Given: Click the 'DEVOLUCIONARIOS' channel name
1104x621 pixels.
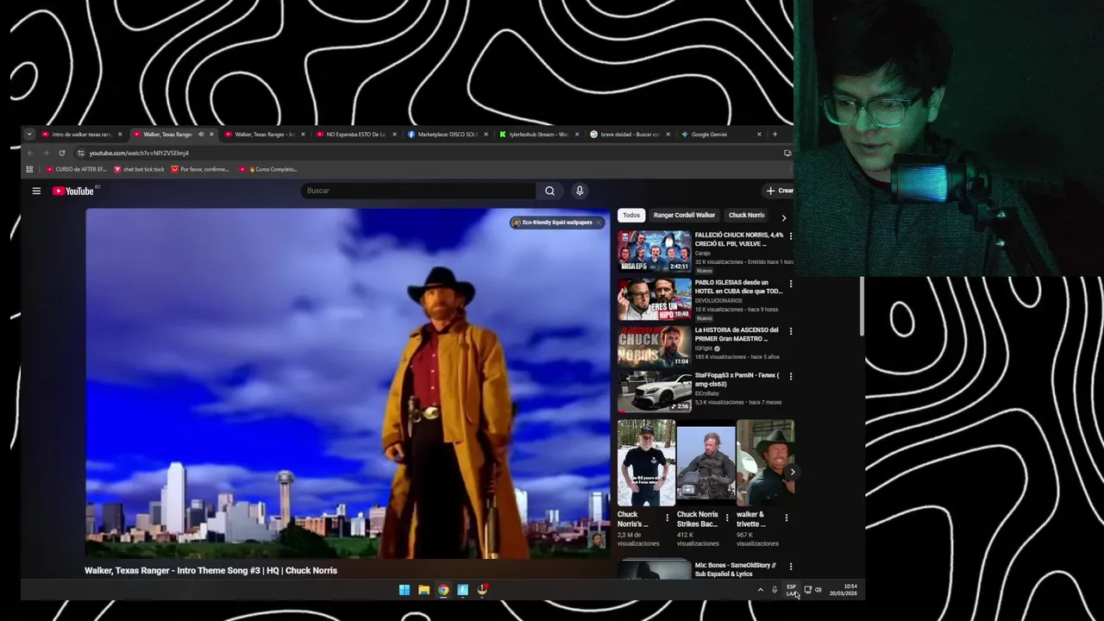Looking at the screenshot, I should (718, 300).
